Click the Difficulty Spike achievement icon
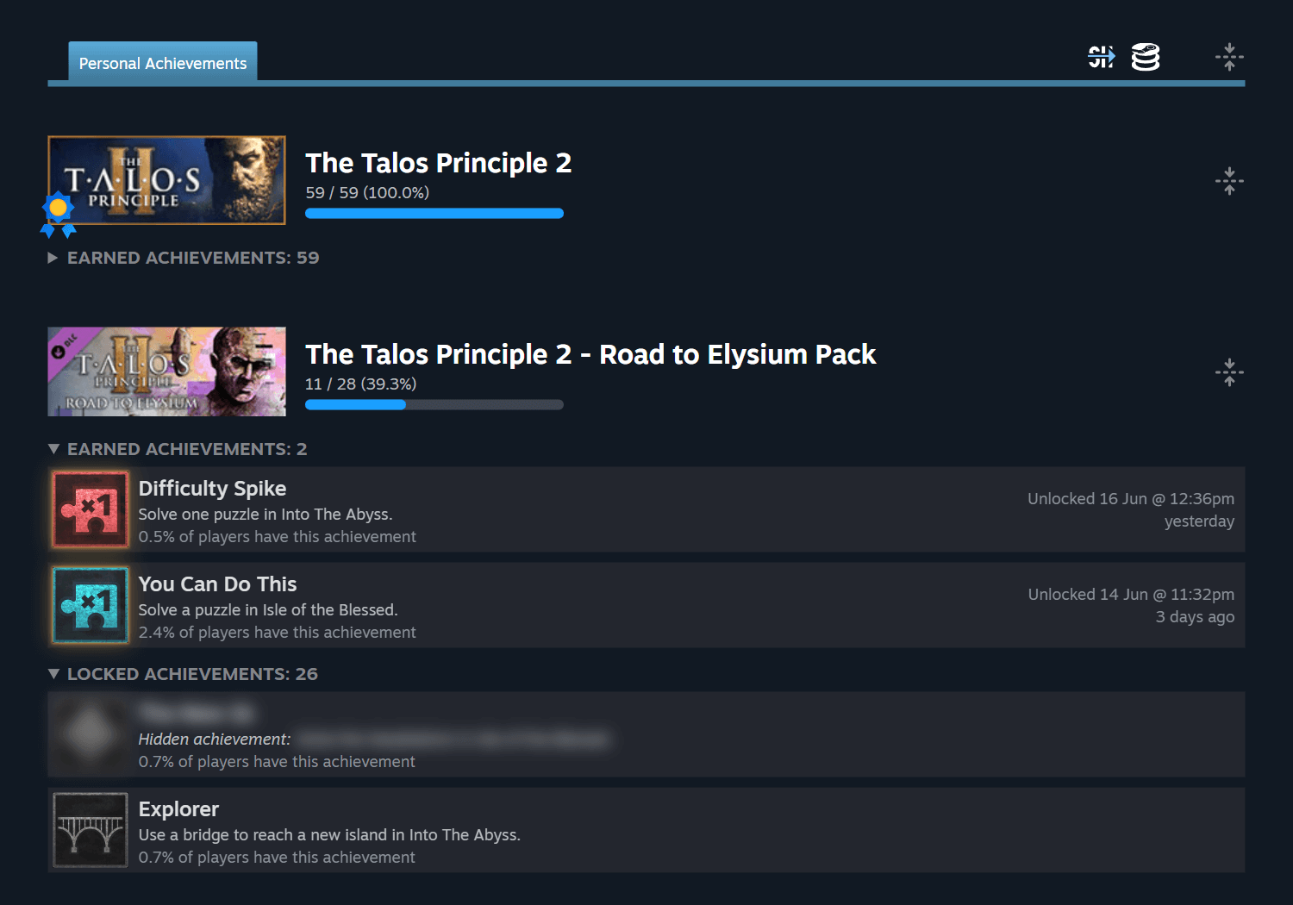Viewport: 1293px width, 905px height. (x=90, y=509)
